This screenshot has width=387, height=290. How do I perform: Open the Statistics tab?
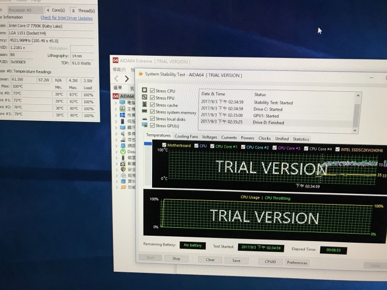(x=300, y=139)
